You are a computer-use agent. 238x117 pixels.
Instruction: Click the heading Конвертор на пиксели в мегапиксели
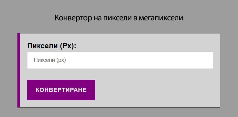click(119, 18)
